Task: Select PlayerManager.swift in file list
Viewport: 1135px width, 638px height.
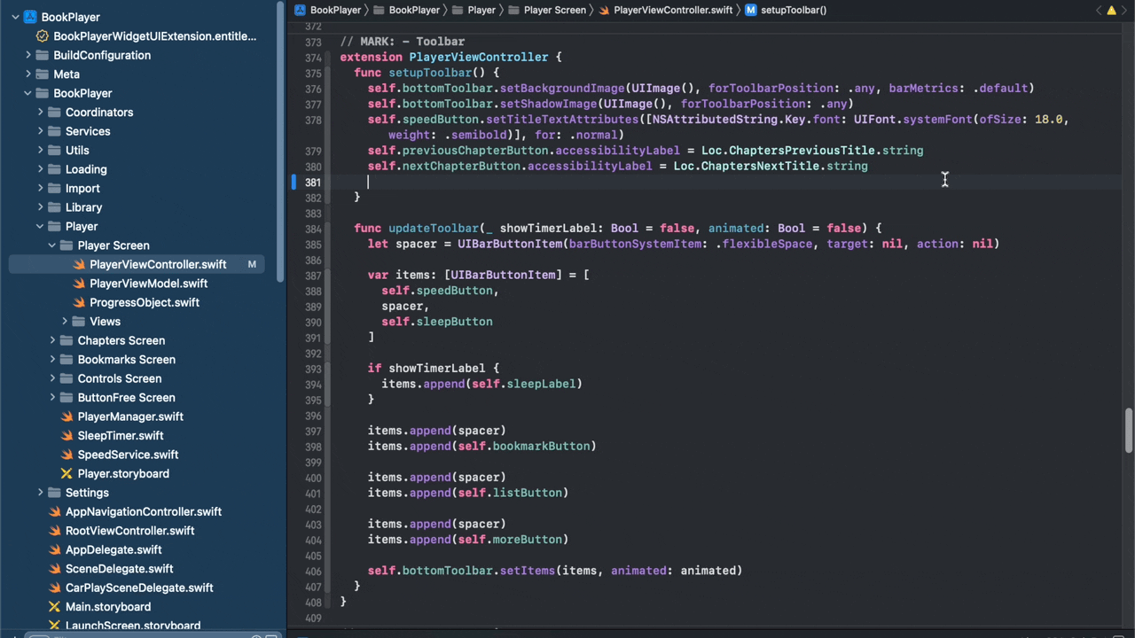Action: click(130, 416)
